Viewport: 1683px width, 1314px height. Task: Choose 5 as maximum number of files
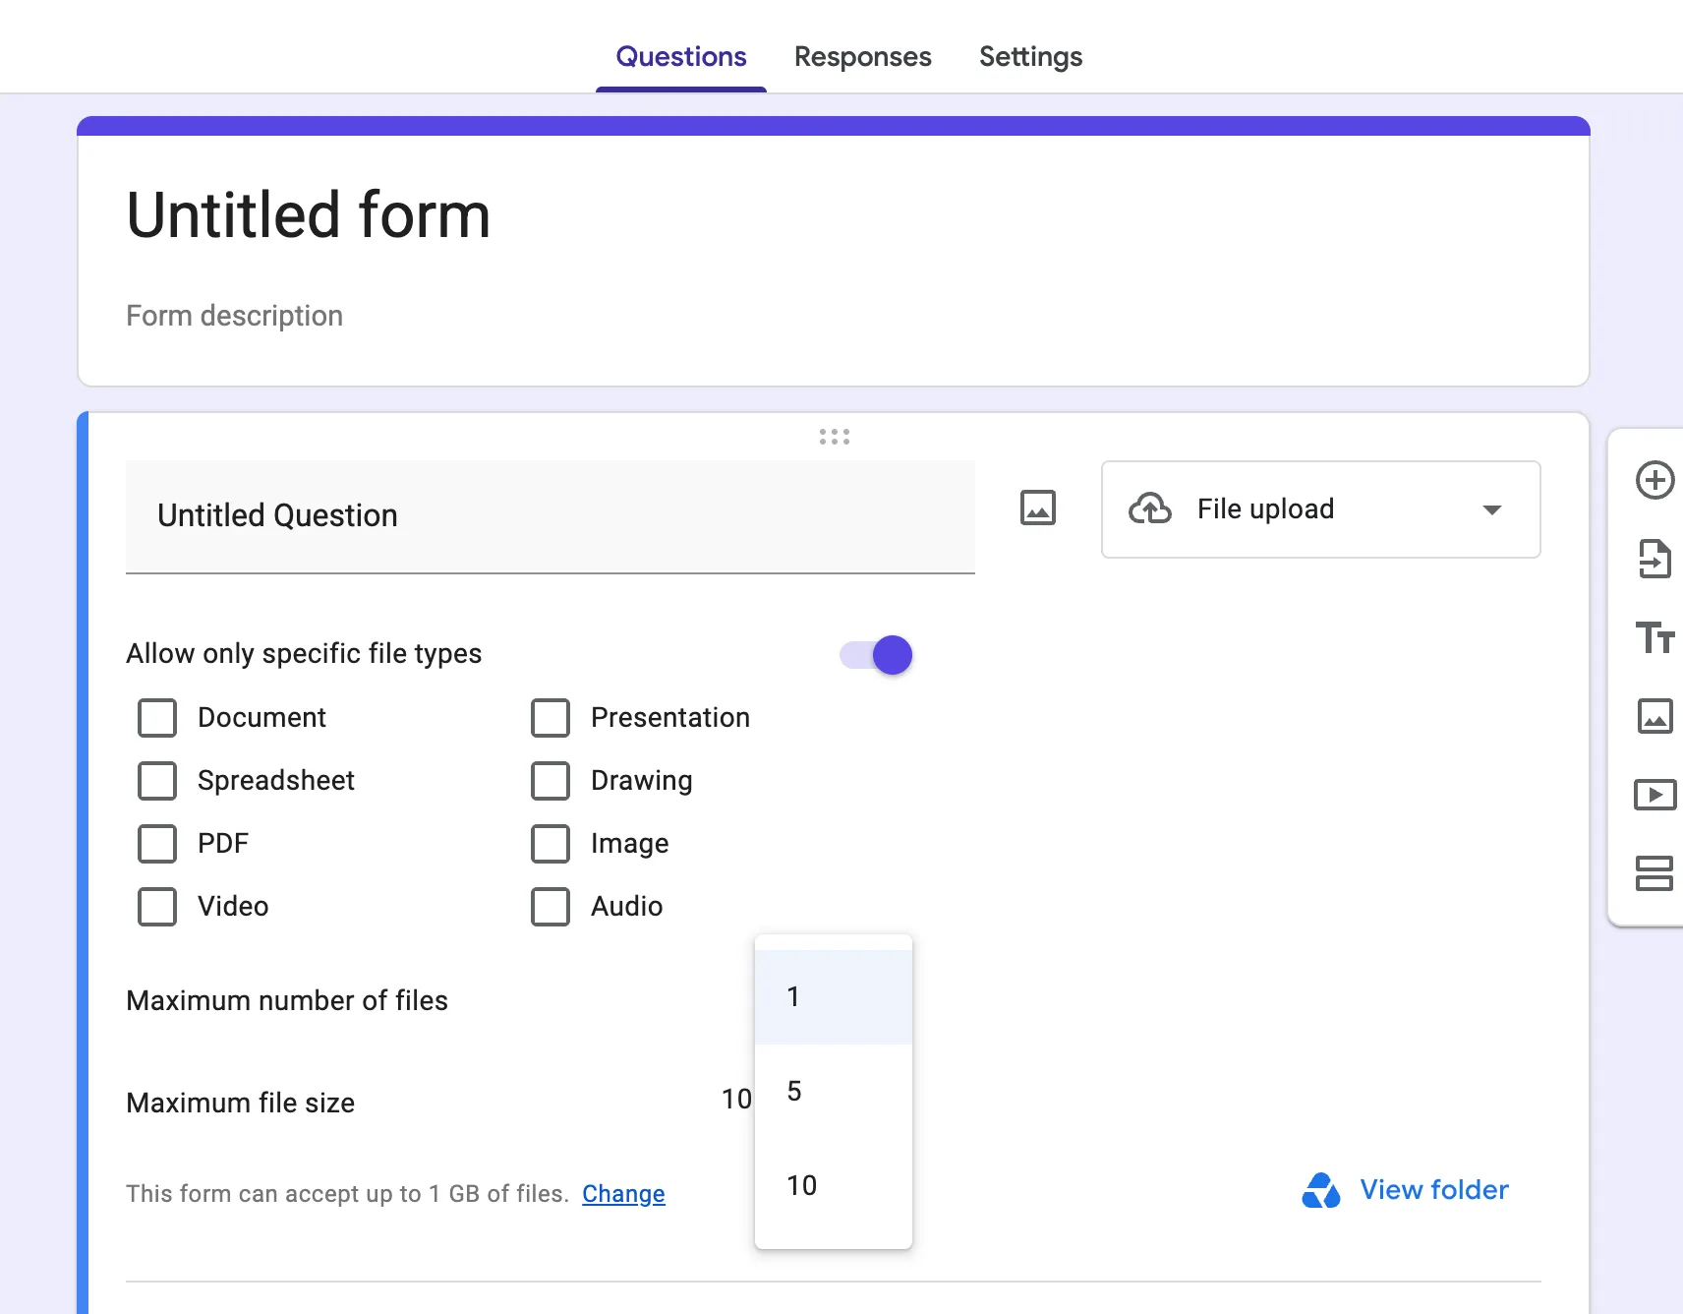(x=834, y=1092)
